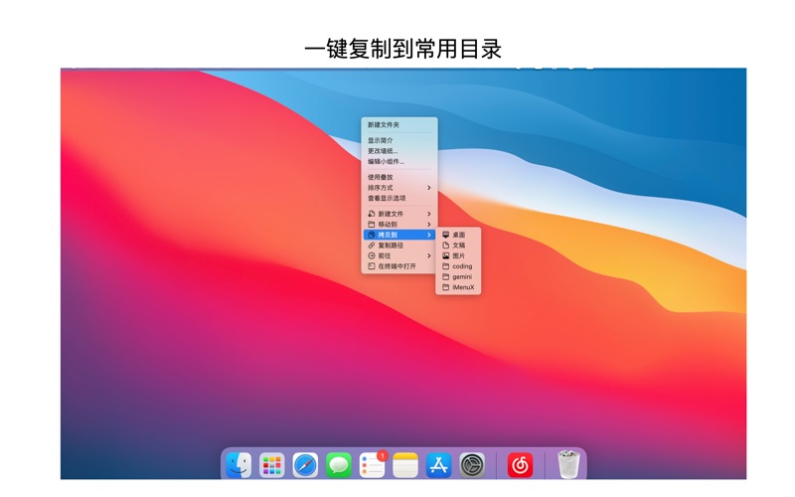The image size is (795, 497).
Task: Open Reminders with the red badge
Action: click(372, 464)
